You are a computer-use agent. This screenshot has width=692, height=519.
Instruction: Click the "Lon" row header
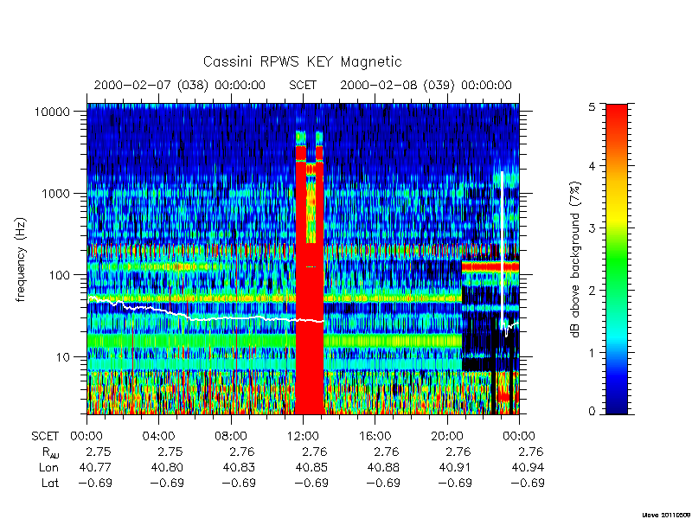click(48, 467)
